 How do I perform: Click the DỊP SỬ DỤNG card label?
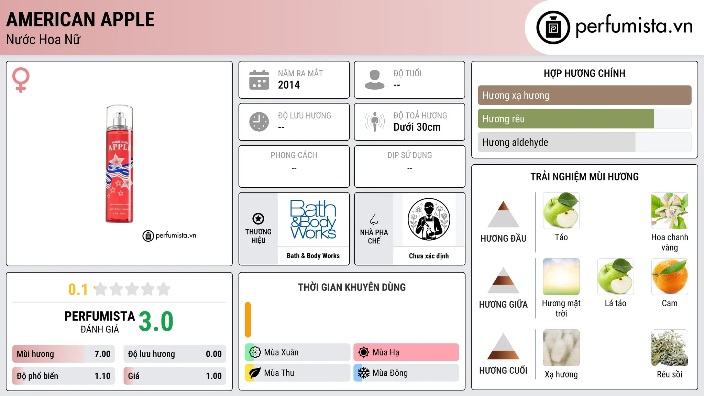410,155
